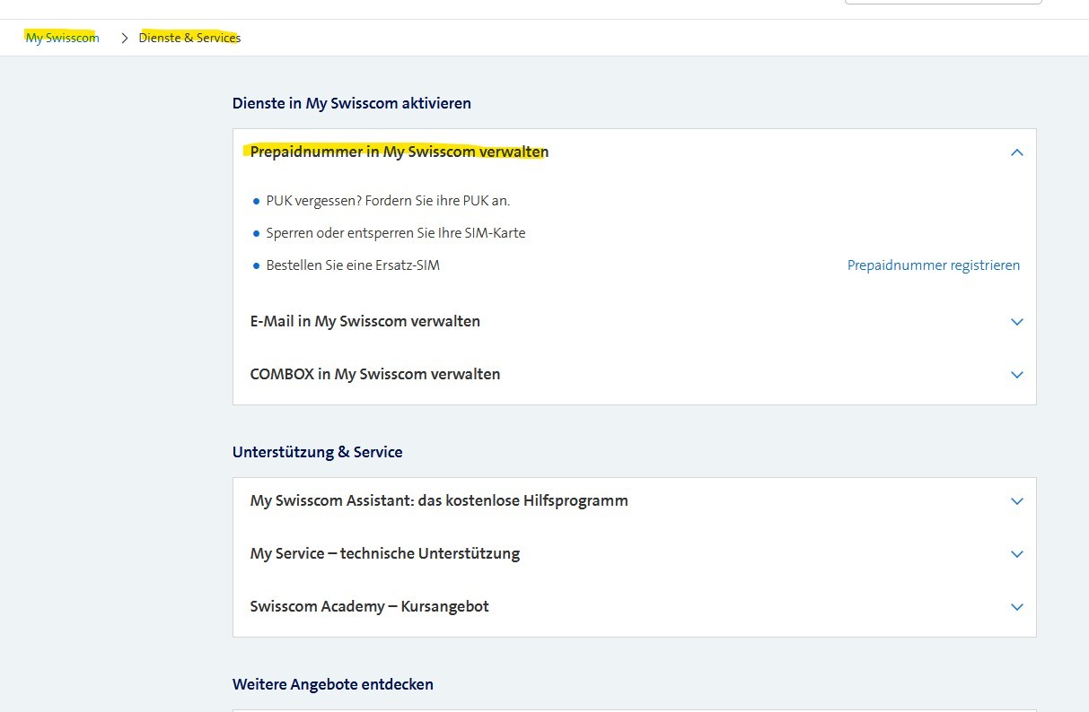Select Sperren oder entsperren Sie Ihre SIM-Karte

(395, 232)
